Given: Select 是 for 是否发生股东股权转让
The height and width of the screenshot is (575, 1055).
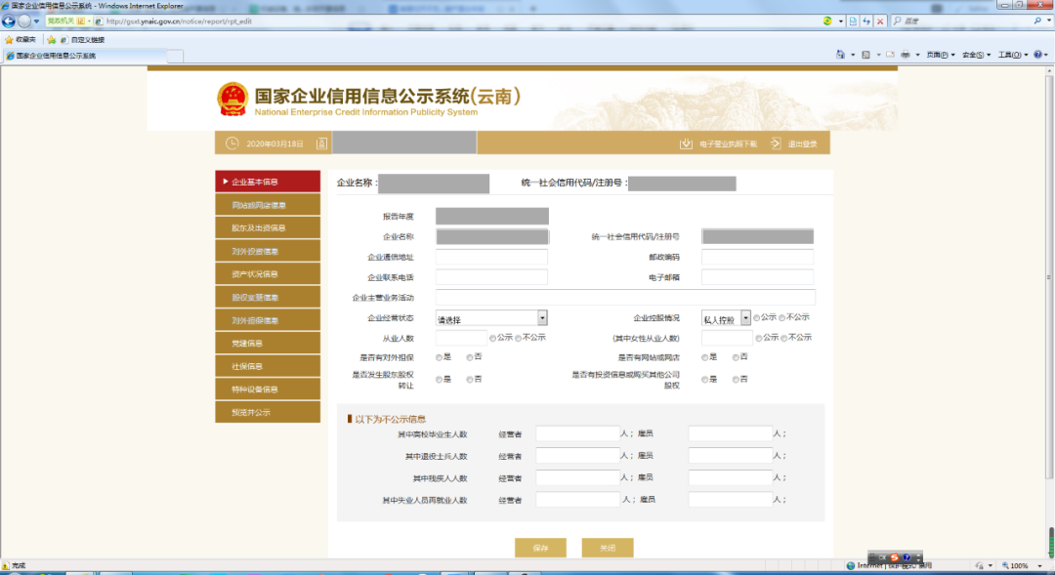Looking at the screenshot, I should 439,380.
